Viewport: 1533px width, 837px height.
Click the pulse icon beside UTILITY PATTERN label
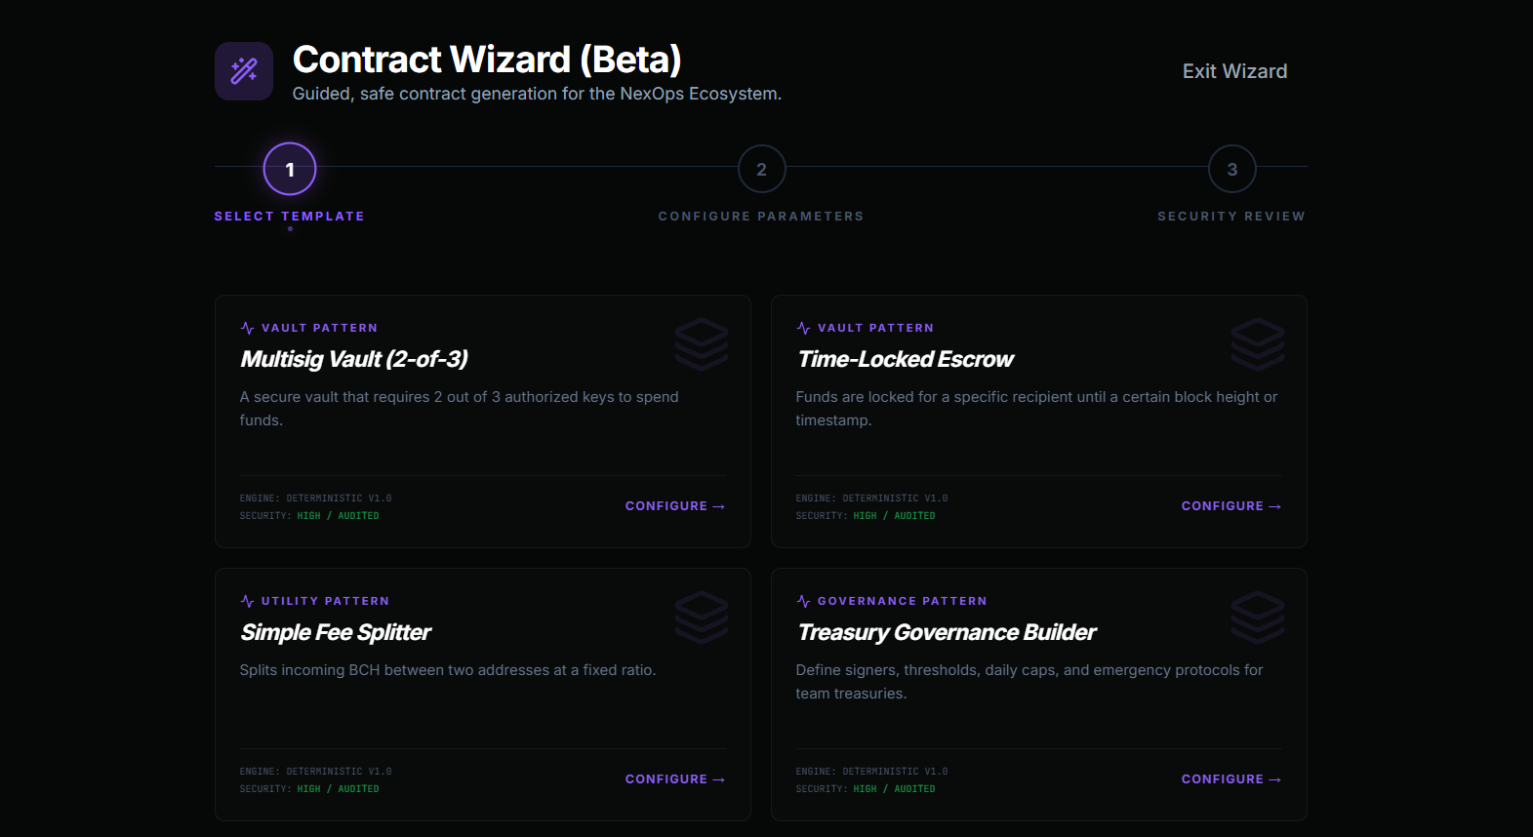click(246, 600)
